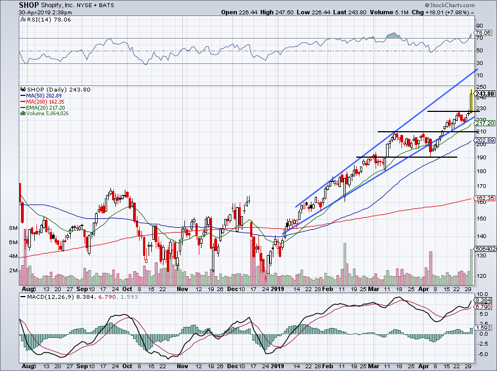Click the 6.790 signal tag on right axis

tap(484, 307)
